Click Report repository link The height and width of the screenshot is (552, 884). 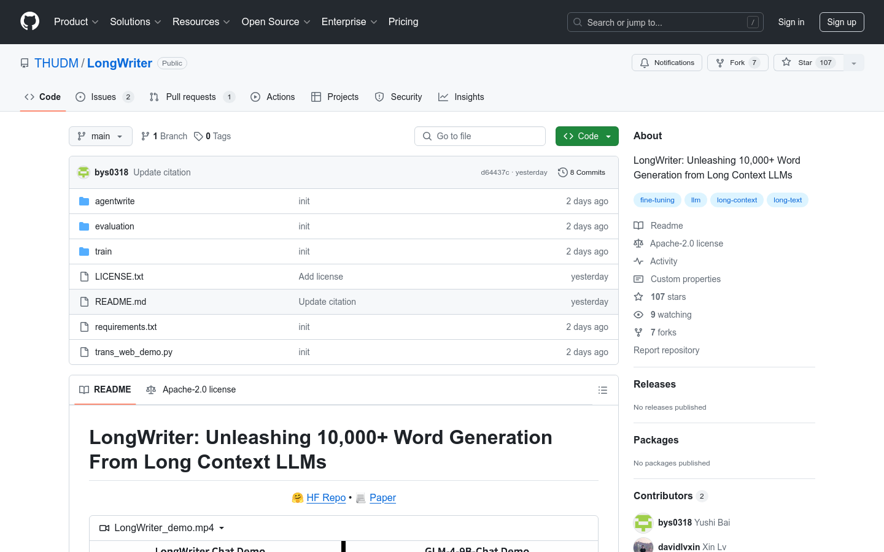click(x=666, y=350)
